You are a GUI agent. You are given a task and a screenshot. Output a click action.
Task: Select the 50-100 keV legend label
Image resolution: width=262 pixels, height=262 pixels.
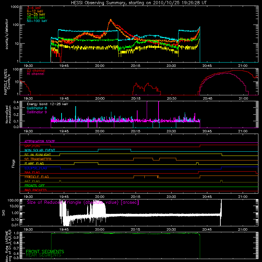pyautogui.click(x=37, y=21)
